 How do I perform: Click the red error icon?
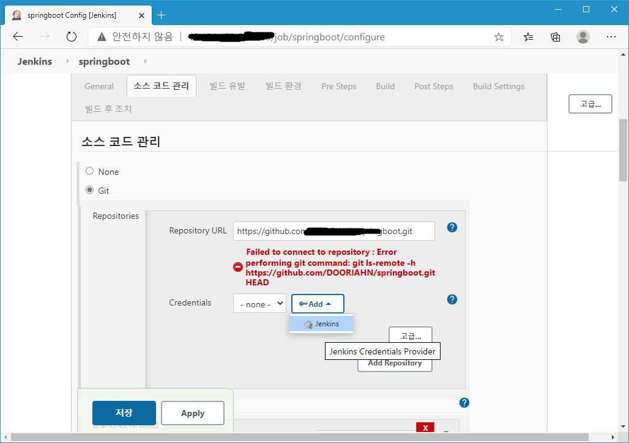pyautogui.click(x=238, y=267)
